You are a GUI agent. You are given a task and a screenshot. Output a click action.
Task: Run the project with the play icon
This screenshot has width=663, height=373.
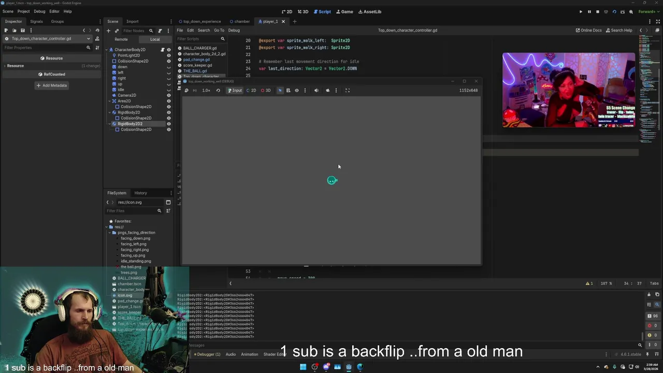coord(581,11)
